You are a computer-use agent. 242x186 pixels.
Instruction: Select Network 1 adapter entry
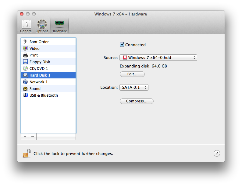(x=48, y=82)
